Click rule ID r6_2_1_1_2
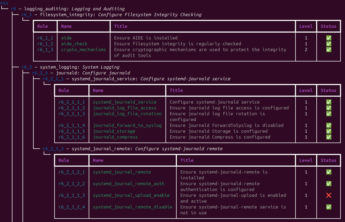This screenshot has height=222, width=345. 72,108
